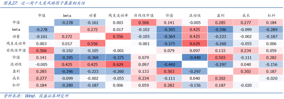The height and width of the screenshot is (99, 284).
Task: Click the 市值 column header
Action: coord(42,15)
